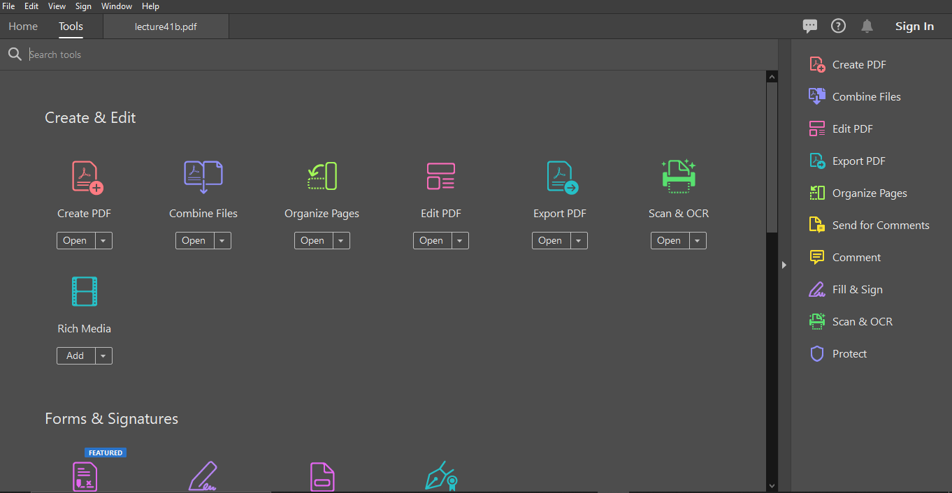Screen dimensions: 952x493
Task: Click the Open button under Scan & OCR
Action: (669, 240)
